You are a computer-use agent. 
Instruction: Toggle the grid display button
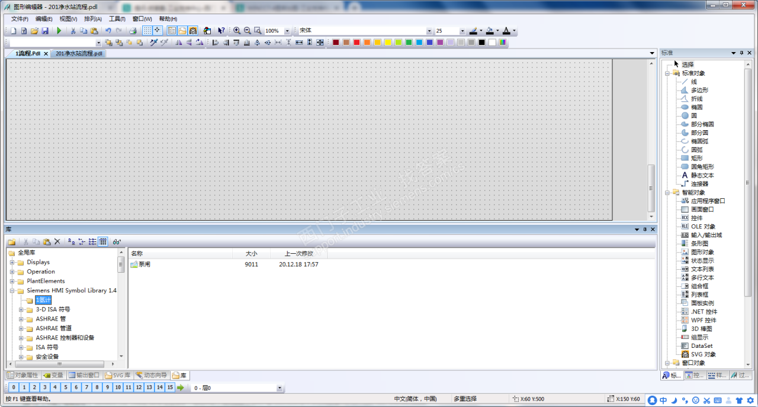[147, 31]
